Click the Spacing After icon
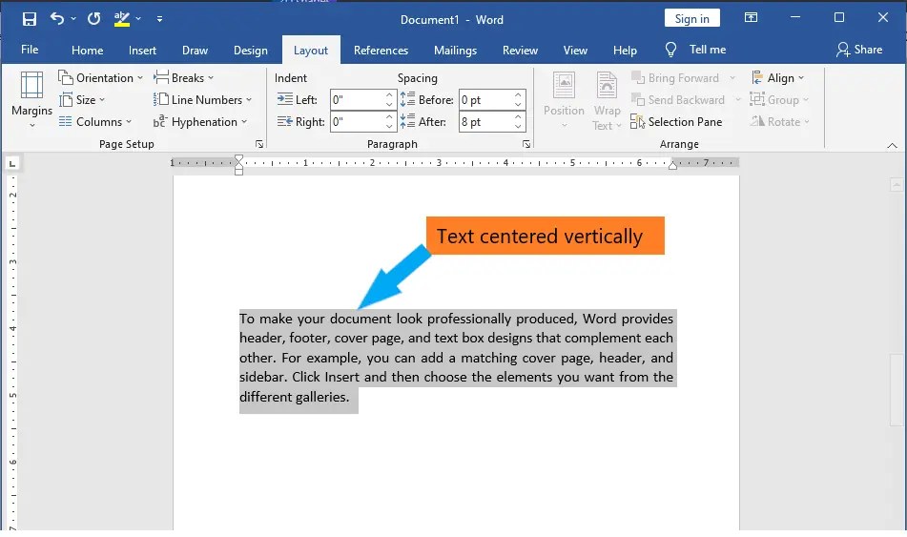 (x=407, y=121)
